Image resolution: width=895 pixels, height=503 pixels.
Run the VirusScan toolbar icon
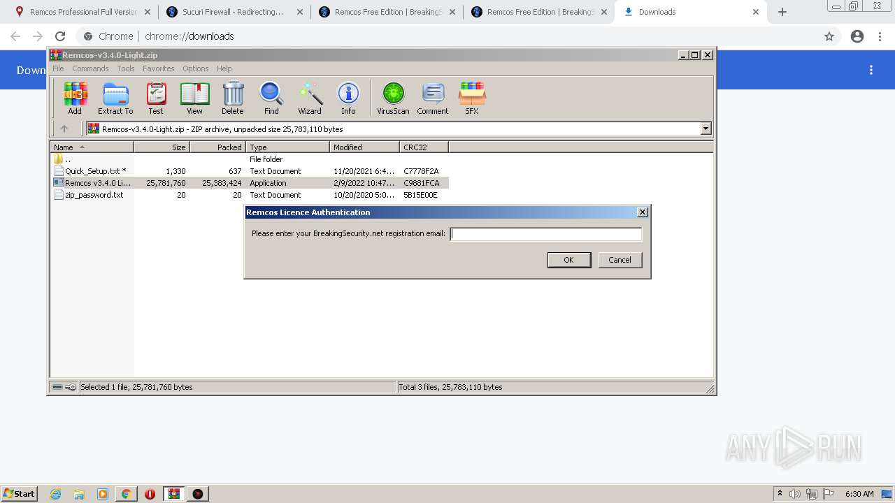(393, 98)
